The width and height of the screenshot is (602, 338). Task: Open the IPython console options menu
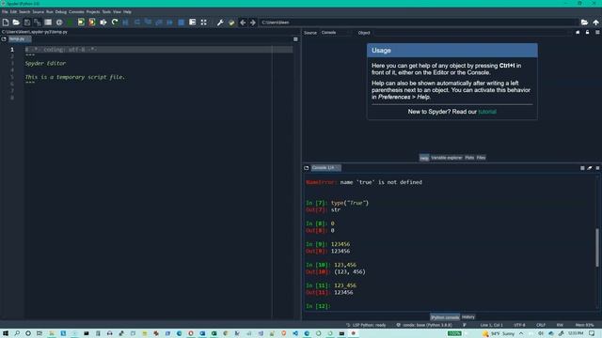(597, 168)
